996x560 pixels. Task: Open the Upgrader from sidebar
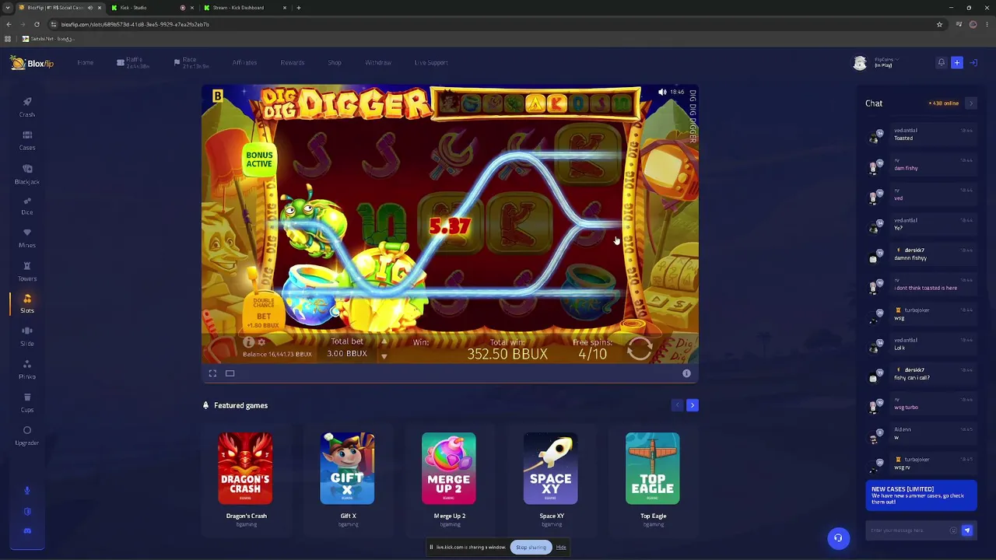[27, 436]
